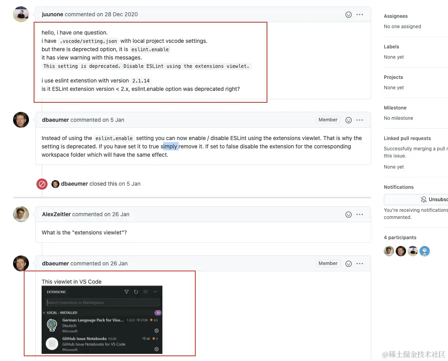Image resolution: width=448 pixels, height=361 pixels.
Task: Add reaction to dbaeumer's 26 Jan comment
Action: point(348,264)
